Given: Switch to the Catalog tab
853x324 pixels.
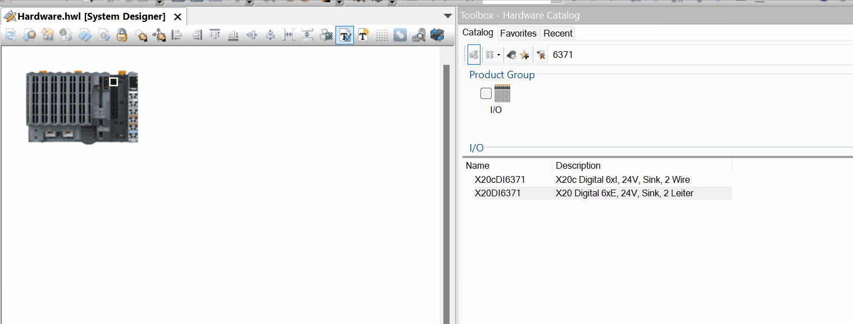Looking at the screenshot, I should tap(478, 33).
